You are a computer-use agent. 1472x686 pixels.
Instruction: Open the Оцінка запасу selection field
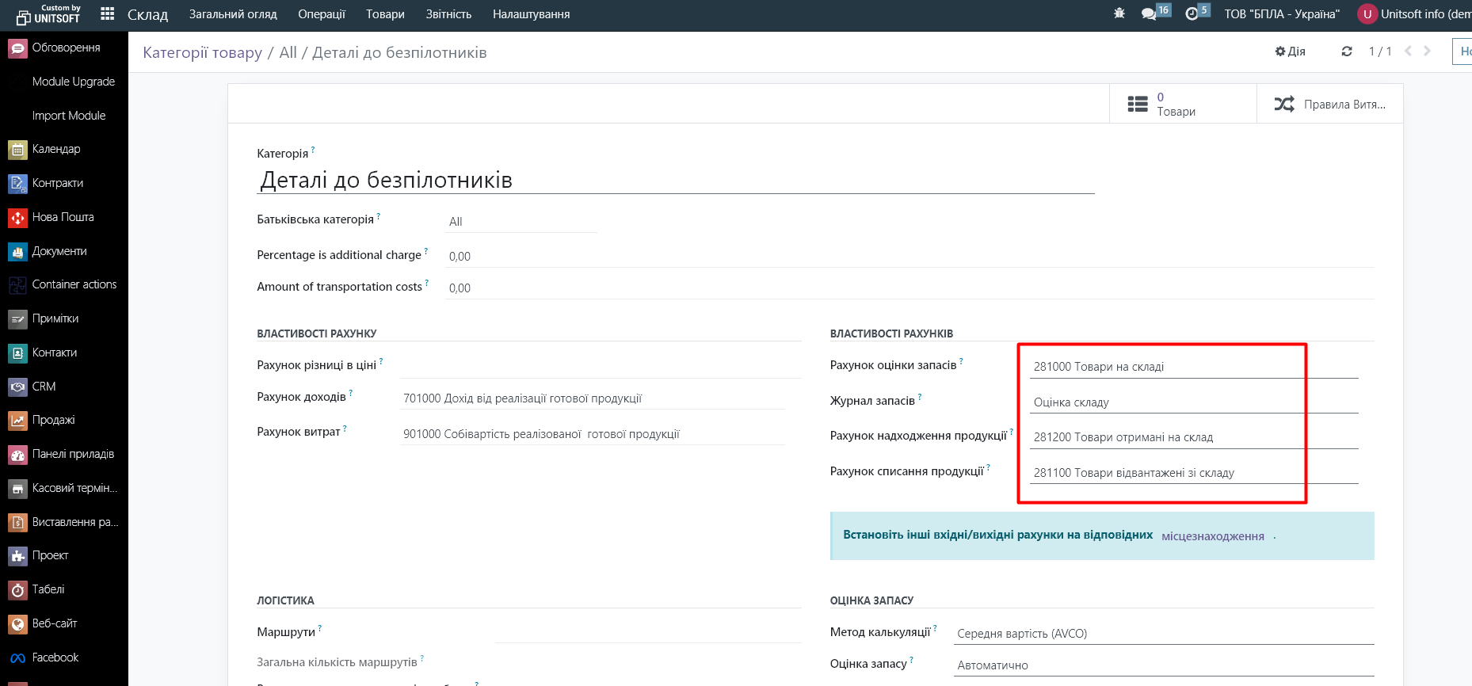[x=1163, y=665]
